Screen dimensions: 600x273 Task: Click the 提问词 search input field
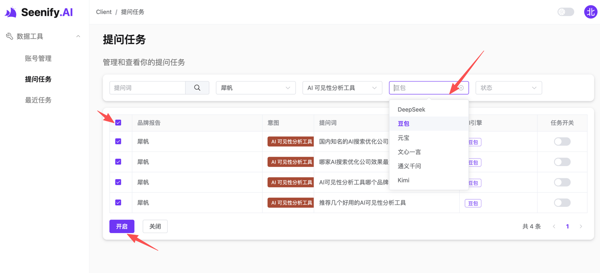click(148, 88)
